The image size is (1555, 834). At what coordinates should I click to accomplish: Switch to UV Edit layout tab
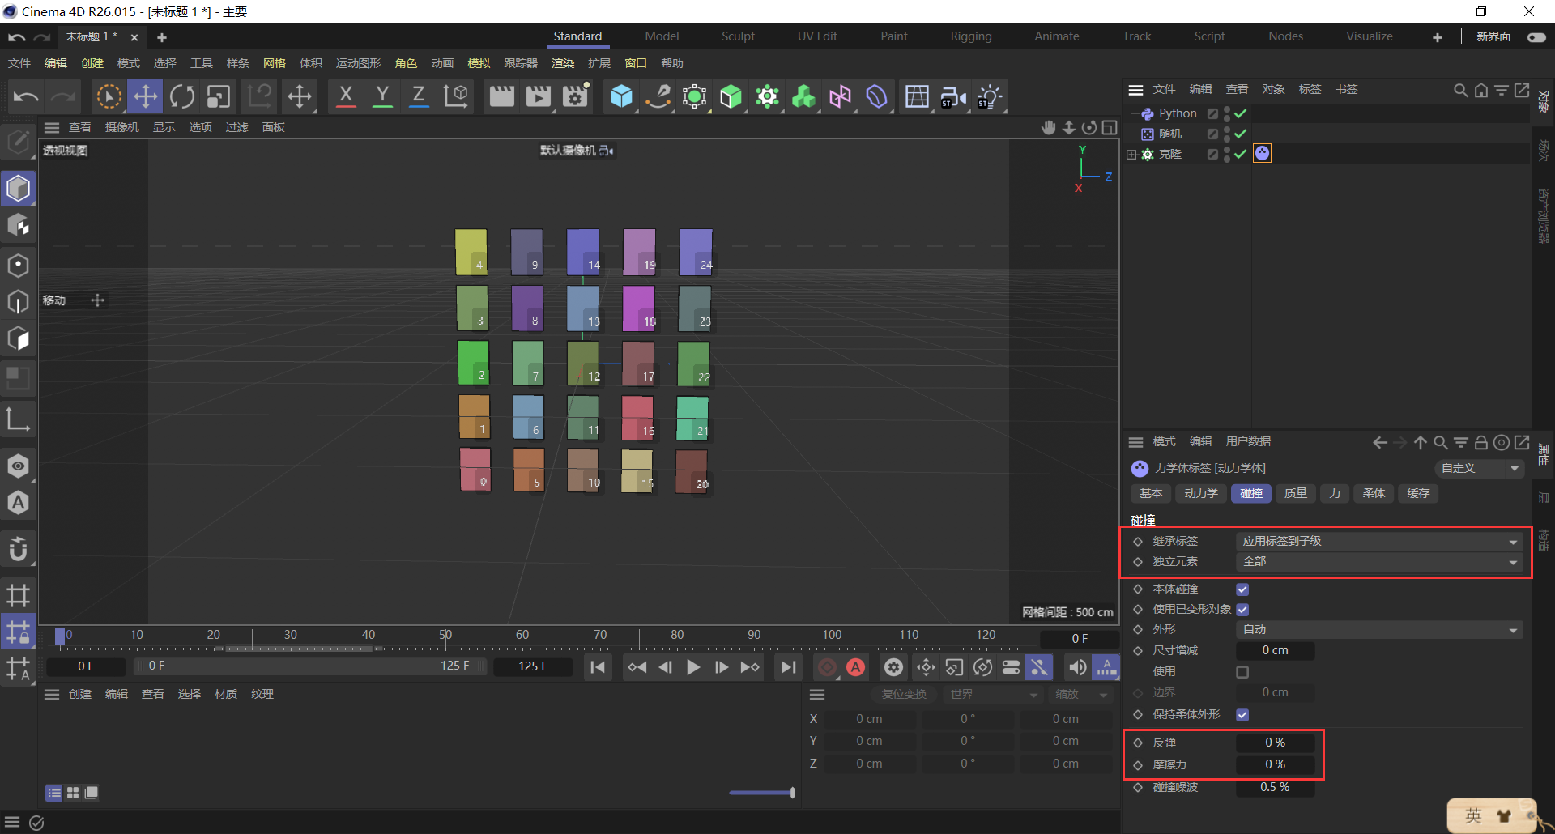click(x=817, y=36)
